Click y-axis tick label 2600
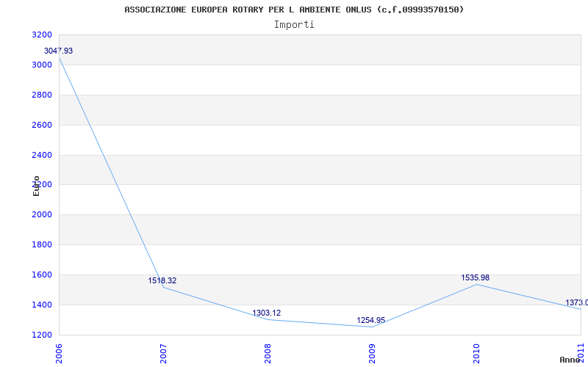 point(42,125)
